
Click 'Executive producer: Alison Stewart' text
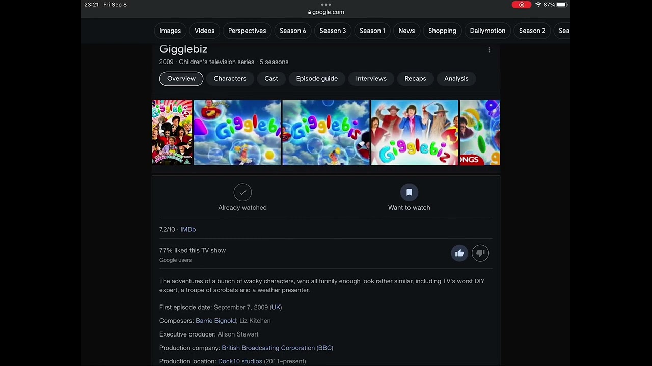point(209,334)
